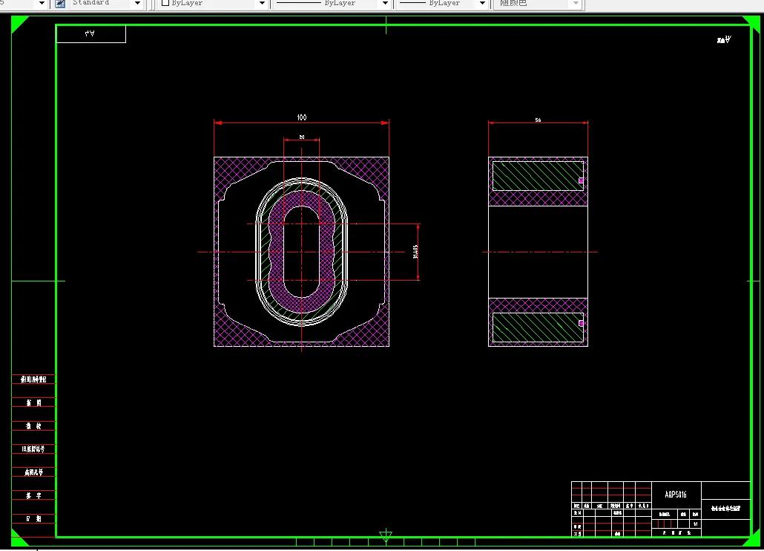Select the vertical dimension text right of front view
764x551 pixels.
415,252
